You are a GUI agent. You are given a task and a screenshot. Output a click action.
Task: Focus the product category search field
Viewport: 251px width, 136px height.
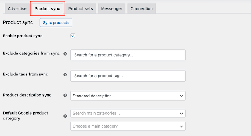pos(128,55)
